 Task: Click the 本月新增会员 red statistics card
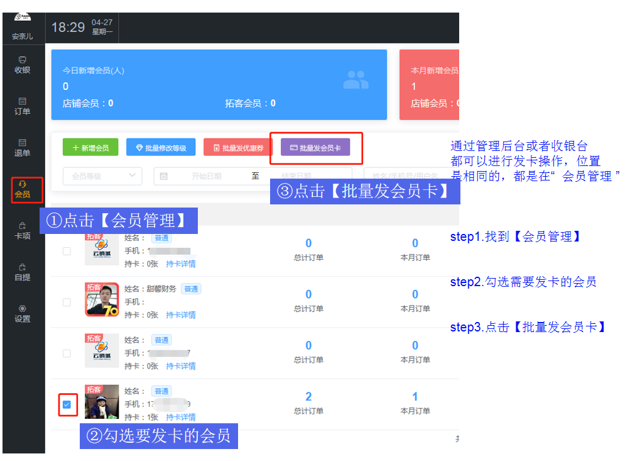coord(429,85)
